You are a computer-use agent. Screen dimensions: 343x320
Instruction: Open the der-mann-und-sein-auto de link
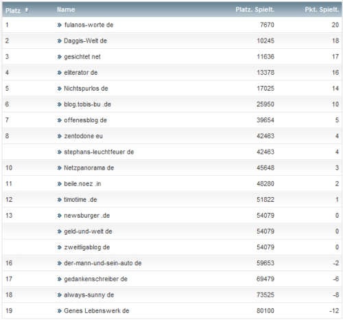(x=103, y=263)
